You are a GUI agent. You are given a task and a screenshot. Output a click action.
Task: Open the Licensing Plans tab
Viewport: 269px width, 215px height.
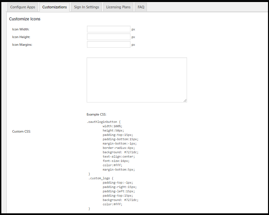(118, 7)
